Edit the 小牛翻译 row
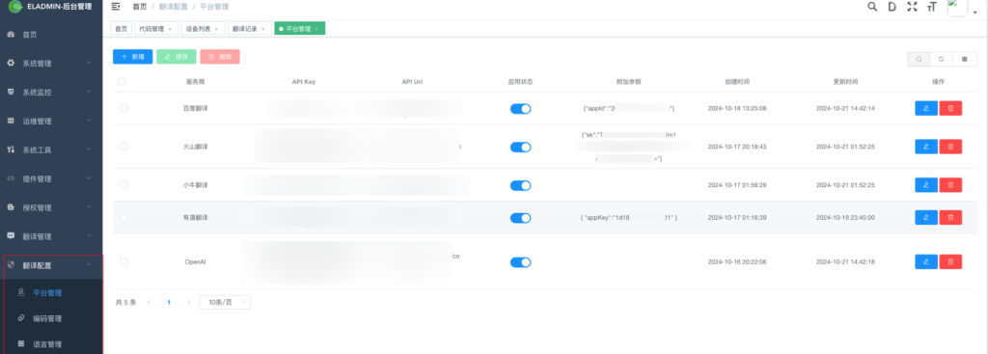 [x=925, y=185]
